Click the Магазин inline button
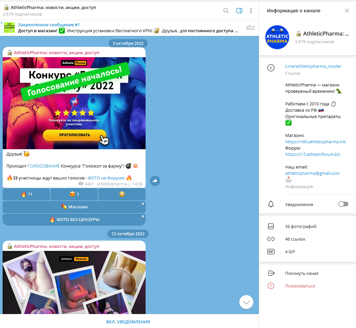Viewport: 356px width, 328px height. coord(74,207)
